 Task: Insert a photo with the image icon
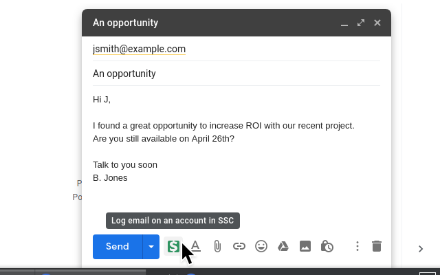305,246
